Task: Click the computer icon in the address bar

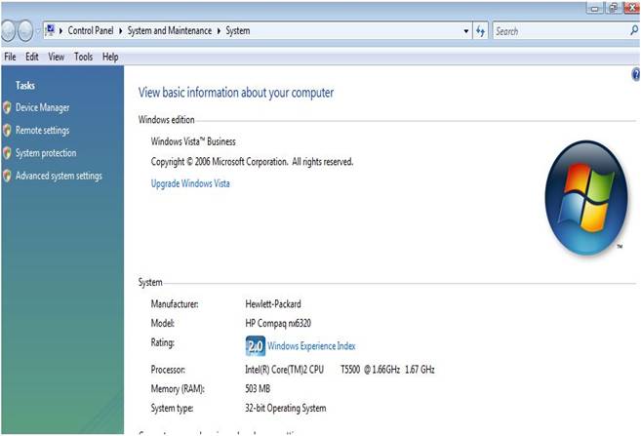Action: [x=50, y=31]
